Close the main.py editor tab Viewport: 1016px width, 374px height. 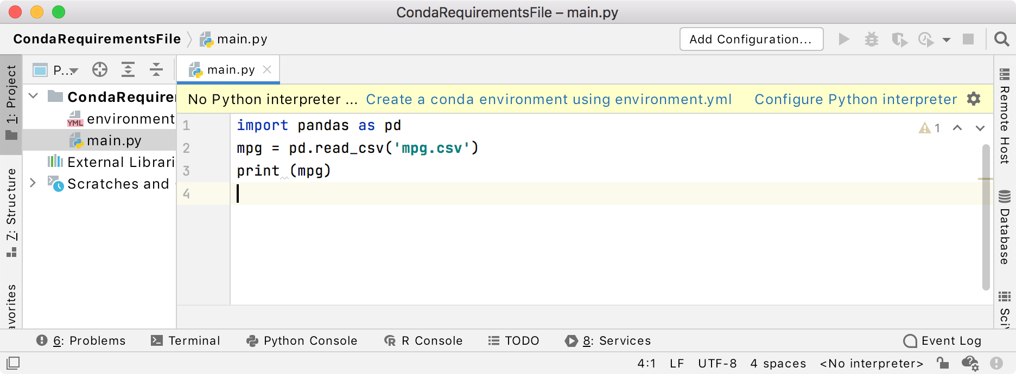pyautogui.click(x=267, y=69)
